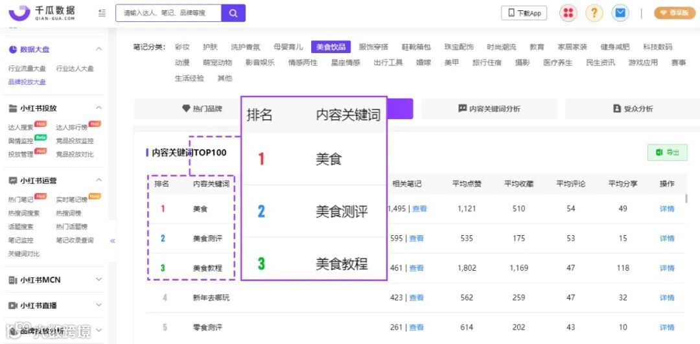Open 关键词对比 in sidebar
Screen dimensions: 700x344
24,254
